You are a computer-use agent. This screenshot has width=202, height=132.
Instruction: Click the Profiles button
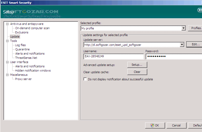pos(195,28)
